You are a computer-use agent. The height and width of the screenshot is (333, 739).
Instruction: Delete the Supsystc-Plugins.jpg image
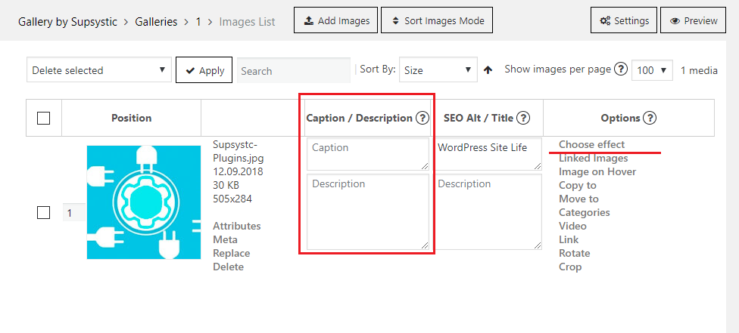(x=228, y=267)
